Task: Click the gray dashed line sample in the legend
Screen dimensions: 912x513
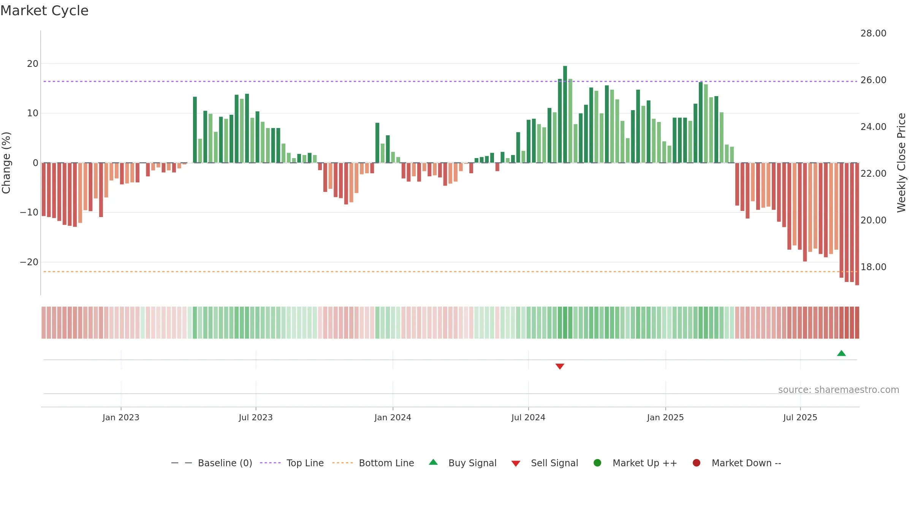Action: point(182,463)
